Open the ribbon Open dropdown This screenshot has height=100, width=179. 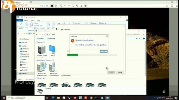(x=94, y=23)
